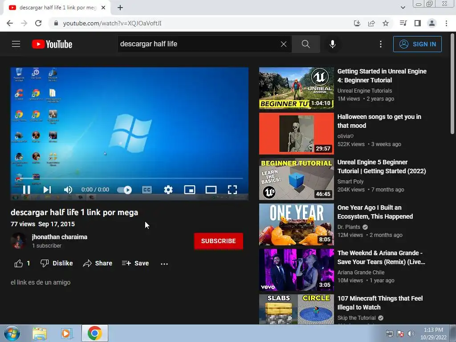Toggle the autoplay switch
This screenshot has height=342, width=456.
pos(125,190)
